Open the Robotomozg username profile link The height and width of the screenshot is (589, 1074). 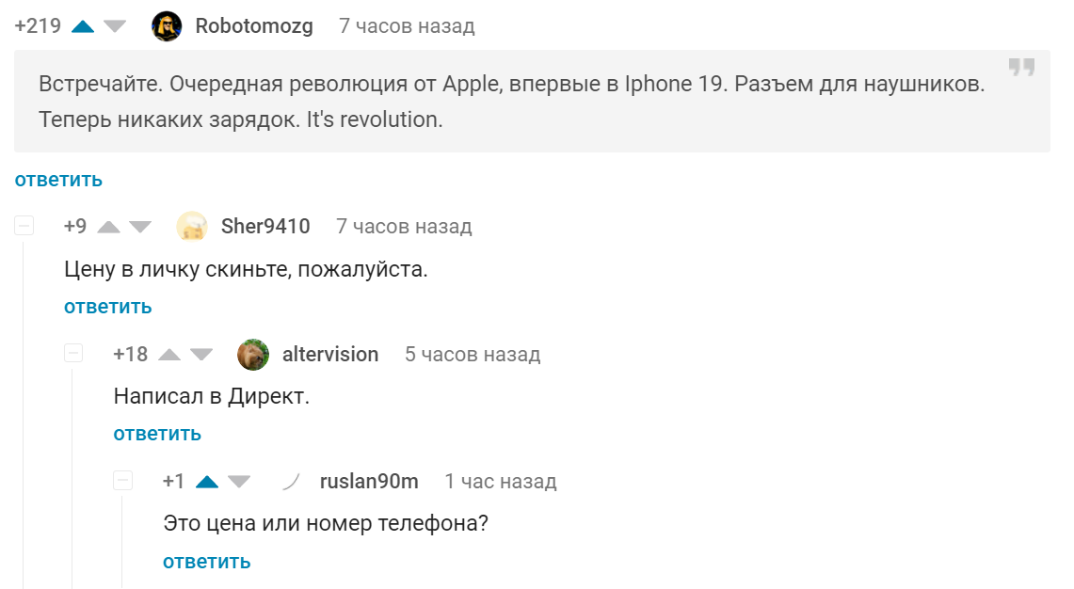coord(254,26)
